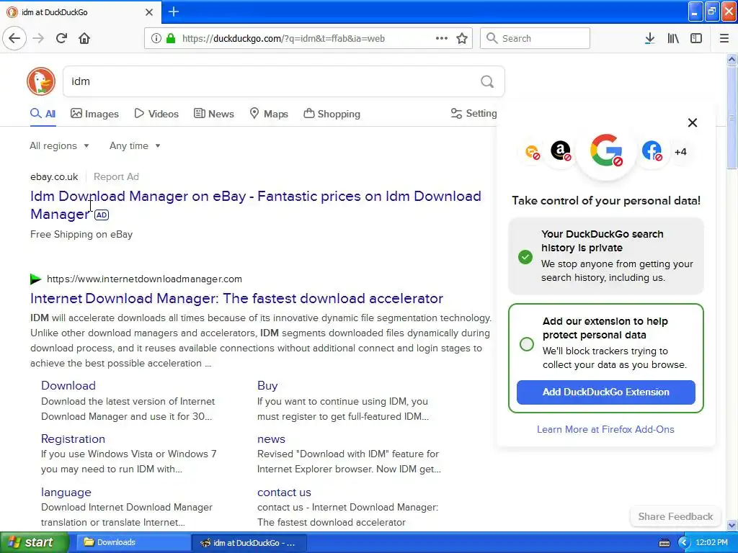Open the language sitelink

[x=66, y=493]
